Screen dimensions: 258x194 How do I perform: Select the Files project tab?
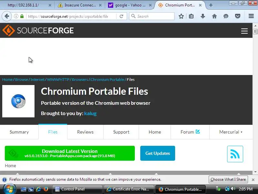click(x=53, y=132)
